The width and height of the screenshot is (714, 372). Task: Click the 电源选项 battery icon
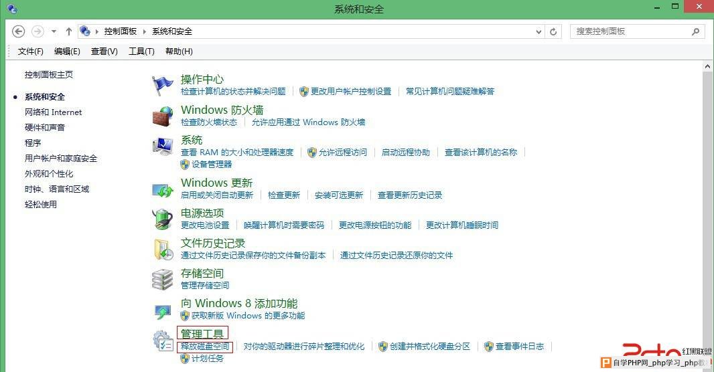tap(163, 219)
